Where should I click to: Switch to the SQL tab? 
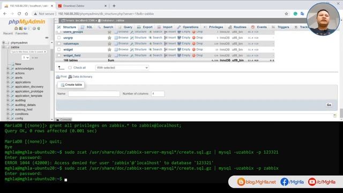click(87, 27)
